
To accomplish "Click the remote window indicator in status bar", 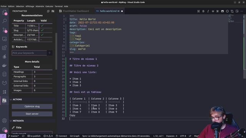I will (3, 136).
